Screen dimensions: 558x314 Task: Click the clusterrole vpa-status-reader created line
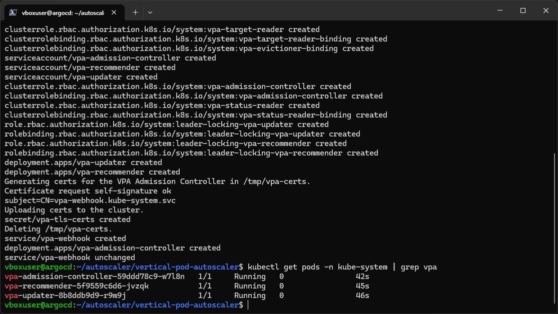pos(162,105)
